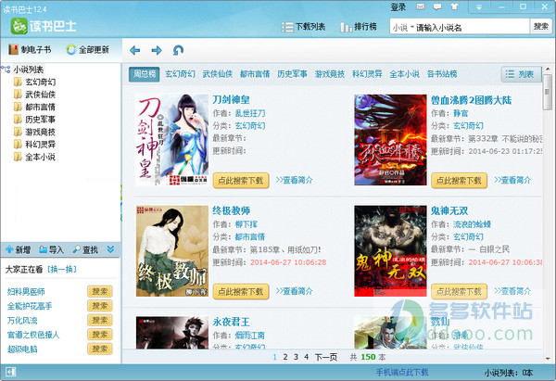Screen dimensions: 556x381
Task: Open the skin shirt icon
Action: pyautogui.click(x=455, y=6)
